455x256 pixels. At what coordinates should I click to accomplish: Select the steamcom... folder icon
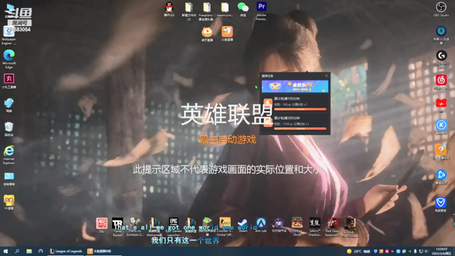click(x=225, y=9)
